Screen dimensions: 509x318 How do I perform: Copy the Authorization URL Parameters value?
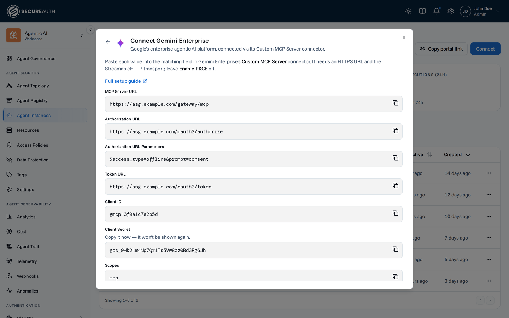(396, 158)
